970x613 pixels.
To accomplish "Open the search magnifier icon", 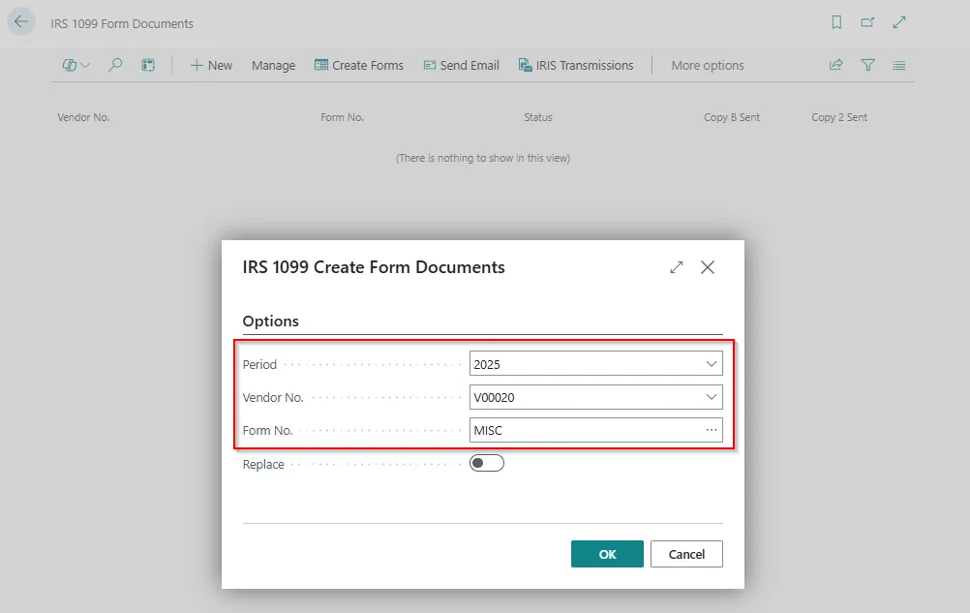I will coord(115,65).
